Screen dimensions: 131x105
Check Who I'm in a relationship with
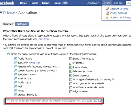[71, 87]
